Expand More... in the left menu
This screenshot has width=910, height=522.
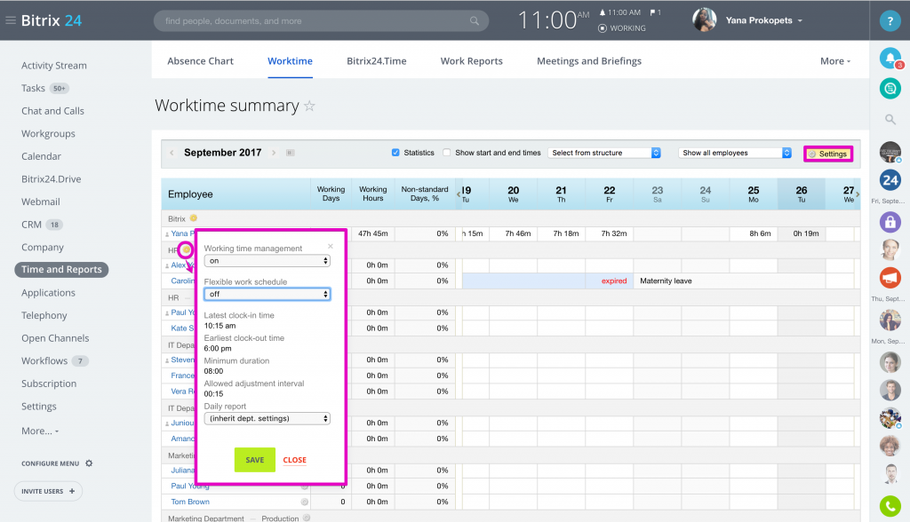coord(40,431)
